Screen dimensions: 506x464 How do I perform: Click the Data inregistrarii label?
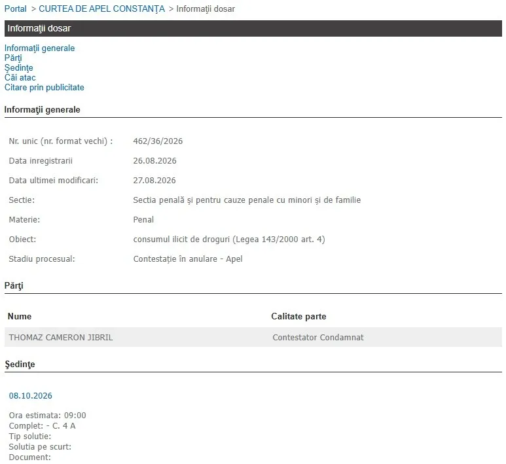tap(41, 161)
